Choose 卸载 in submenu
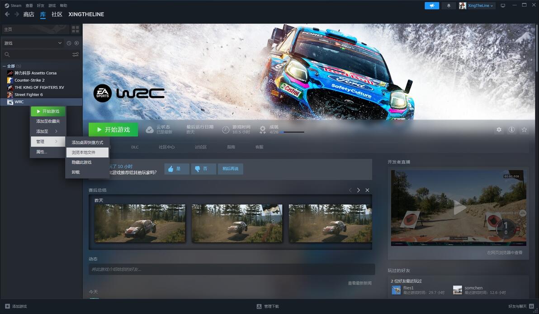Viewport: 539px width, 314px height. 87,172
